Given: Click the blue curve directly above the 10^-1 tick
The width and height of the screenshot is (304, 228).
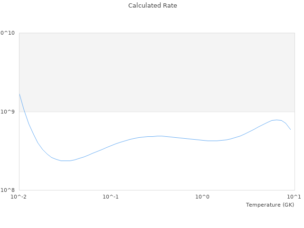Looking at the screenshot, I should tap(111, 145).
